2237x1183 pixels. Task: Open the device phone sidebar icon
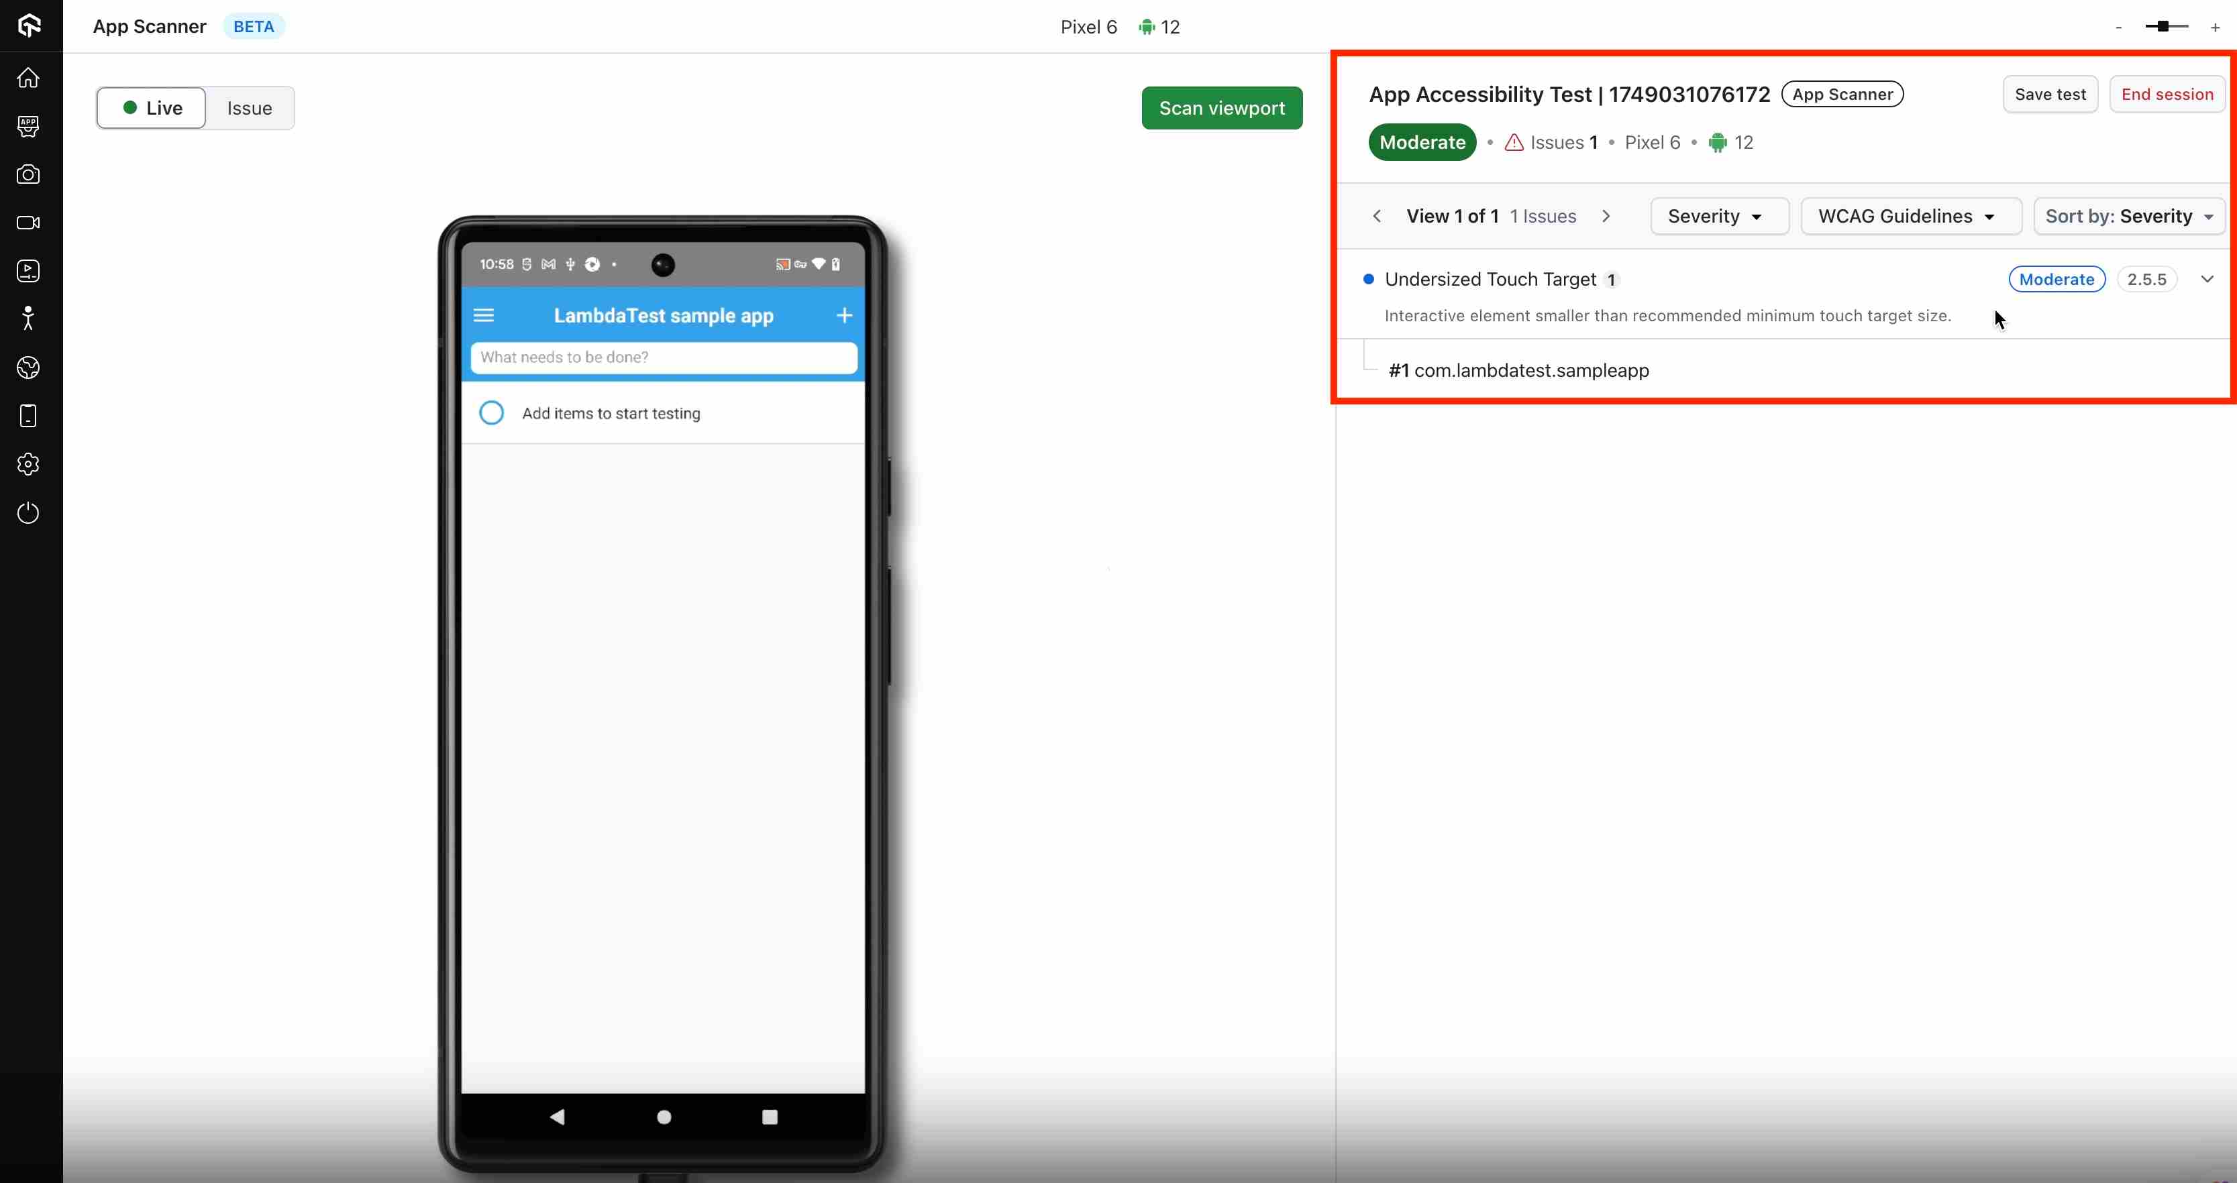point(29,416)
